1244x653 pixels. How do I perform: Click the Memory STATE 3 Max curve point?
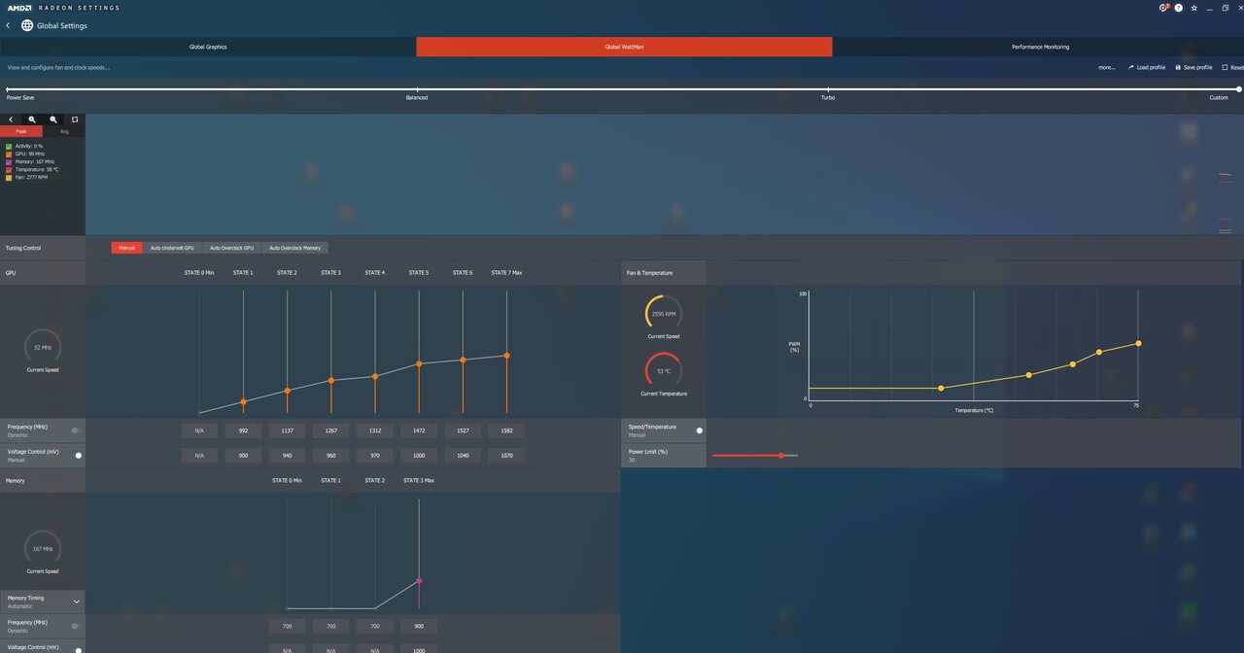(x=419, y=581)
